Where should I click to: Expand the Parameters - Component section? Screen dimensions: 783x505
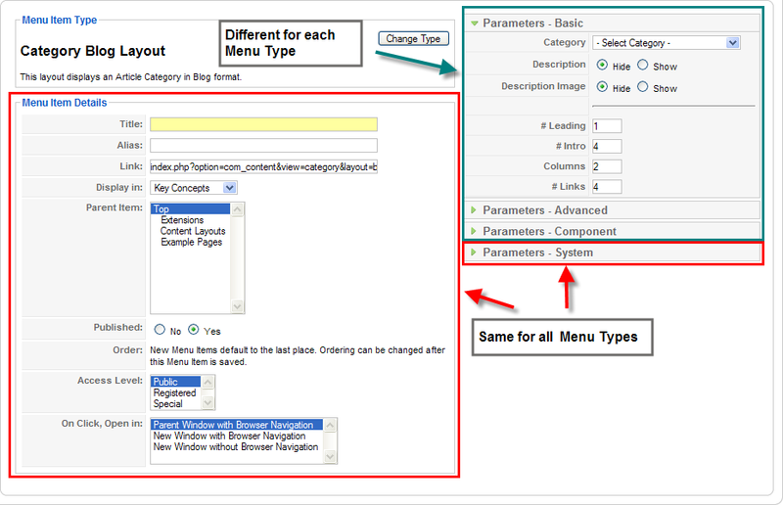click(x=549, y=231)
